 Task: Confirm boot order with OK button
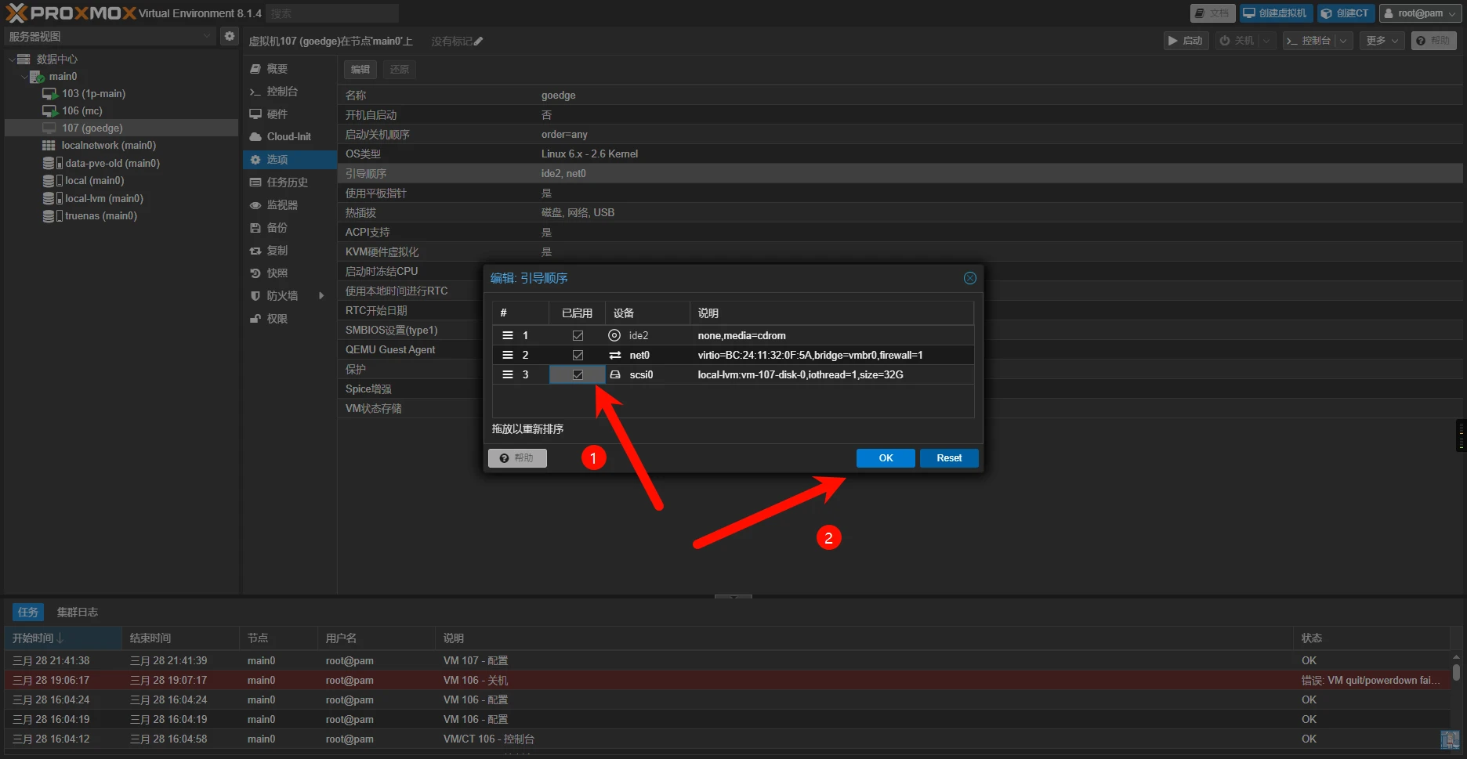pyautogui.click(x=885, y=458)
